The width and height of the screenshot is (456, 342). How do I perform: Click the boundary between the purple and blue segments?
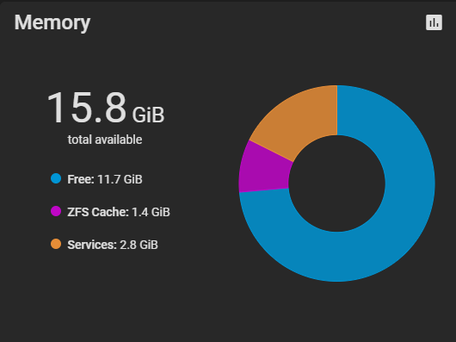click(264, 190)
